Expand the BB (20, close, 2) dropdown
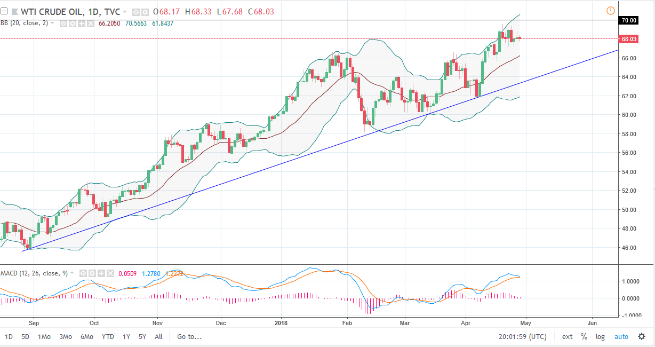The image size is (655, 347). tap(52, 23)
